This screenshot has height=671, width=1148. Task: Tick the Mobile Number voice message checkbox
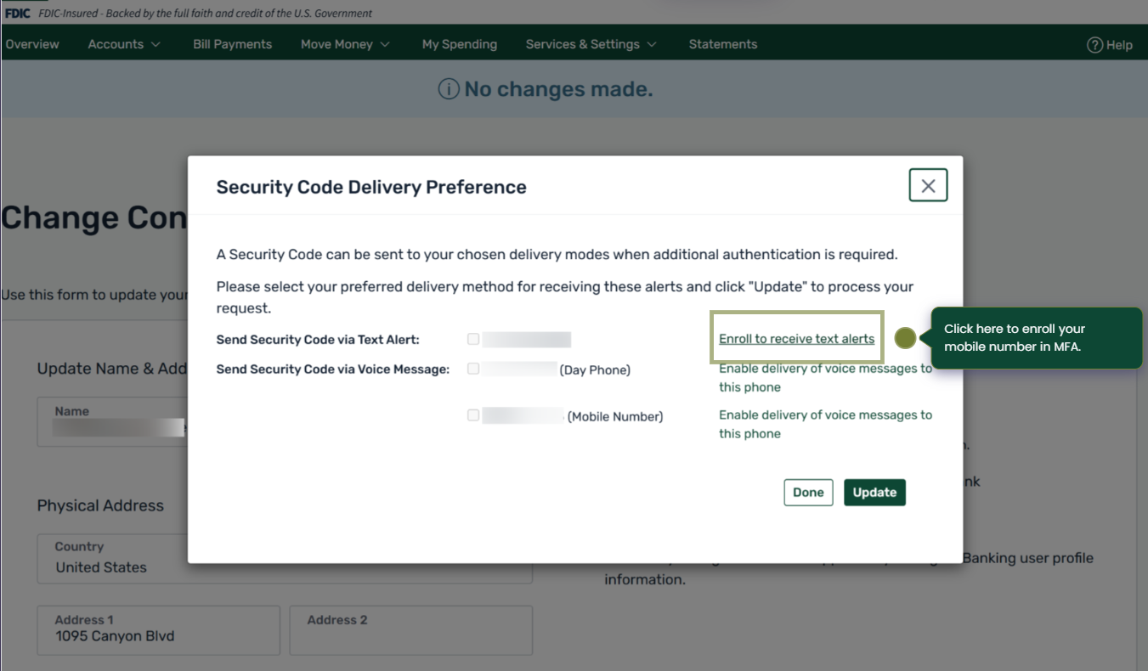pos(473,415)
